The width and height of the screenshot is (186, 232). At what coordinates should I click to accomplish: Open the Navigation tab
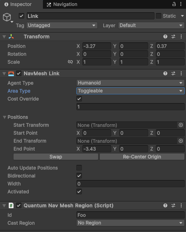pos(62,4)
